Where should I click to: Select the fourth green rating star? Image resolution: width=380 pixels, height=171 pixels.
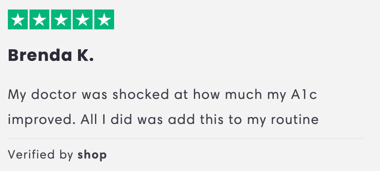pos(82,19)
